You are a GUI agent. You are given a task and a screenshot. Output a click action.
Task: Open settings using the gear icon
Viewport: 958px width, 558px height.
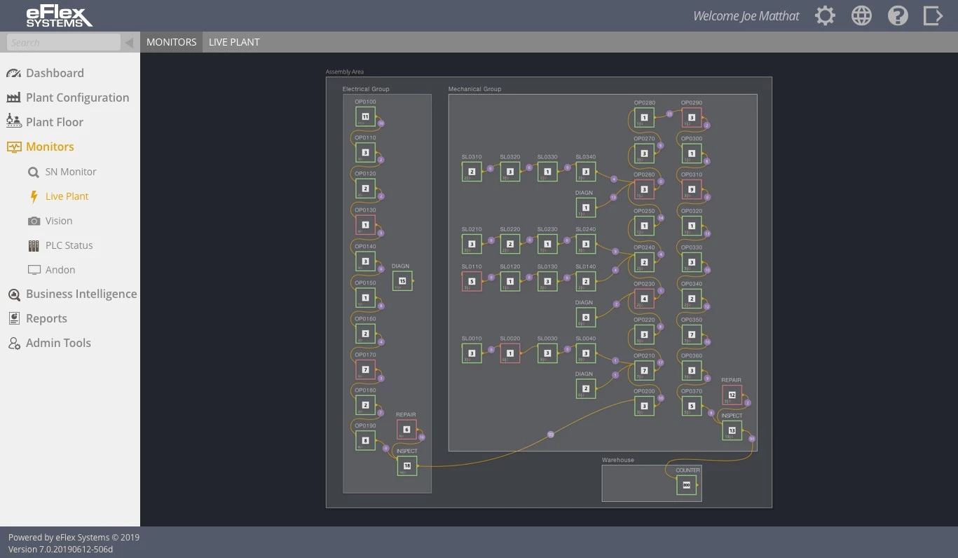pyautogui.click(x=825, y=15)
